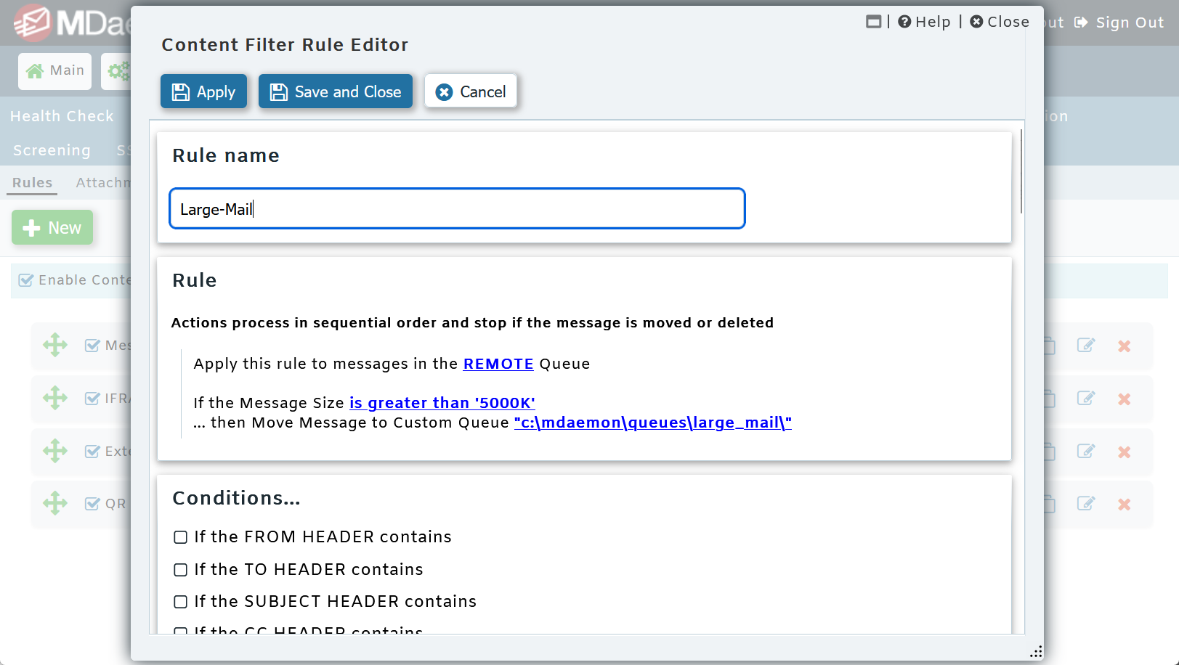Delete the fourth rule with X icon
Viewport: 1179px width, 665px height.
1125,505
